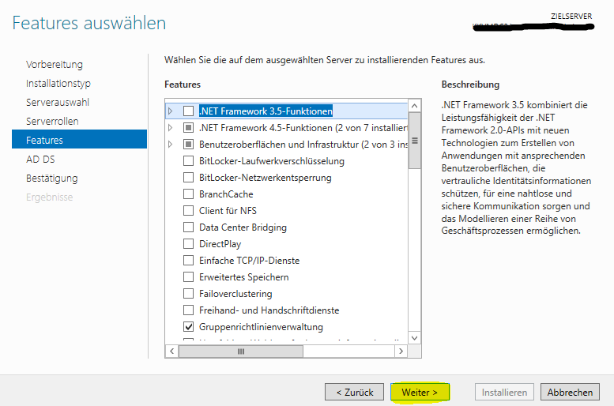Check Freihand- und Handschriftdienste checkbox
The height and width of the screenshot is (406, 614).
(188, 310)
